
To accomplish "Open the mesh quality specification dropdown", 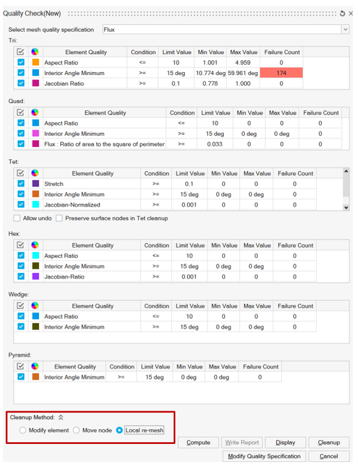I will pos(345,29).
